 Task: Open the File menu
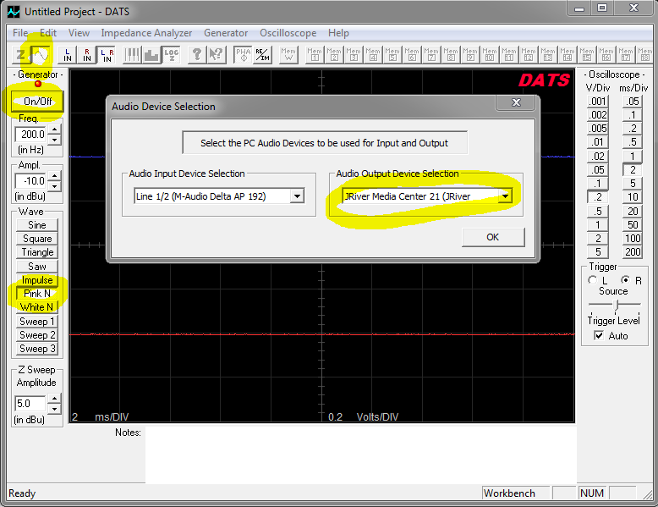(20, 33)
